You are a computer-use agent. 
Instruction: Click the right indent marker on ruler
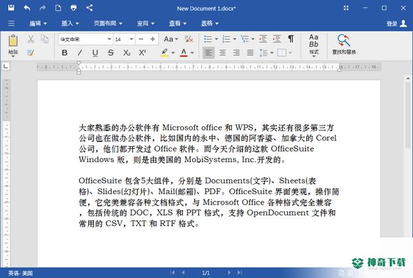coord(339,71)
